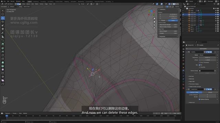Open the Orientation Default dropdown
Image resolution: width=220 pixels, height=123 pixels.
pyautogui.click(x=13, y=6)
